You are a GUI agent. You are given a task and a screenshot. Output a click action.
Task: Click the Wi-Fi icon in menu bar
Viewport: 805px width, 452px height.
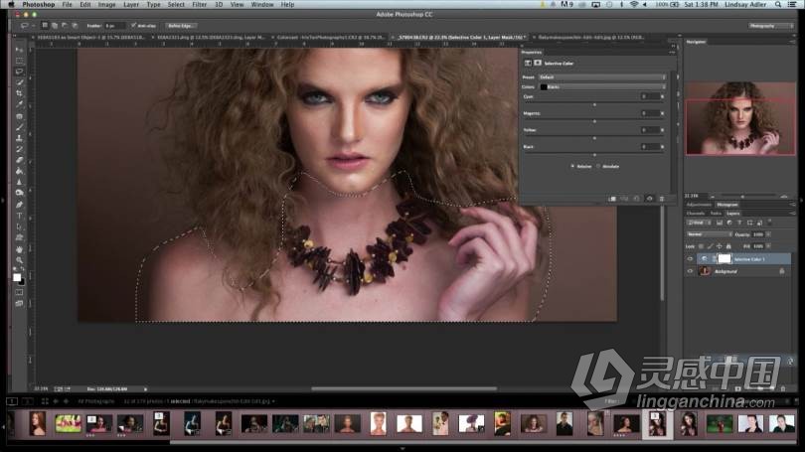point(633,5)
